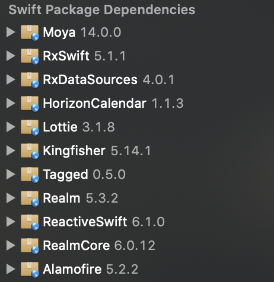Expand the RealmCore disclosure triangle
The image size is (274, 282).
[11, 245]
